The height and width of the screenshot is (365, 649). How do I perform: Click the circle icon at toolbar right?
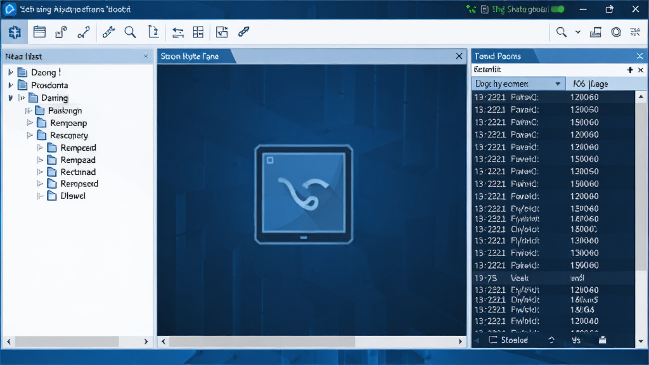pos(616,32)
